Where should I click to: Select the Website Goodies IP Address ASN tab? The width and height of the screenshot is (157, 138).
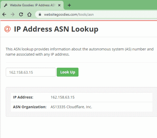tap(32, 5)
